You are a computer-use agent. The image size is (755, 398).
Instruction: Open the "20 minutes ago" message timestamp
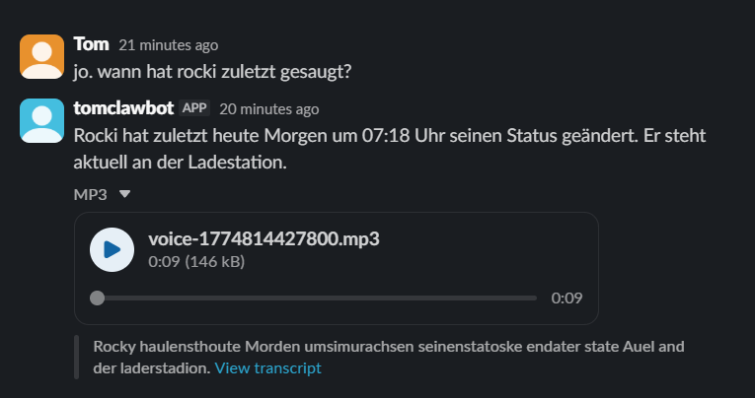coord(268,109)
